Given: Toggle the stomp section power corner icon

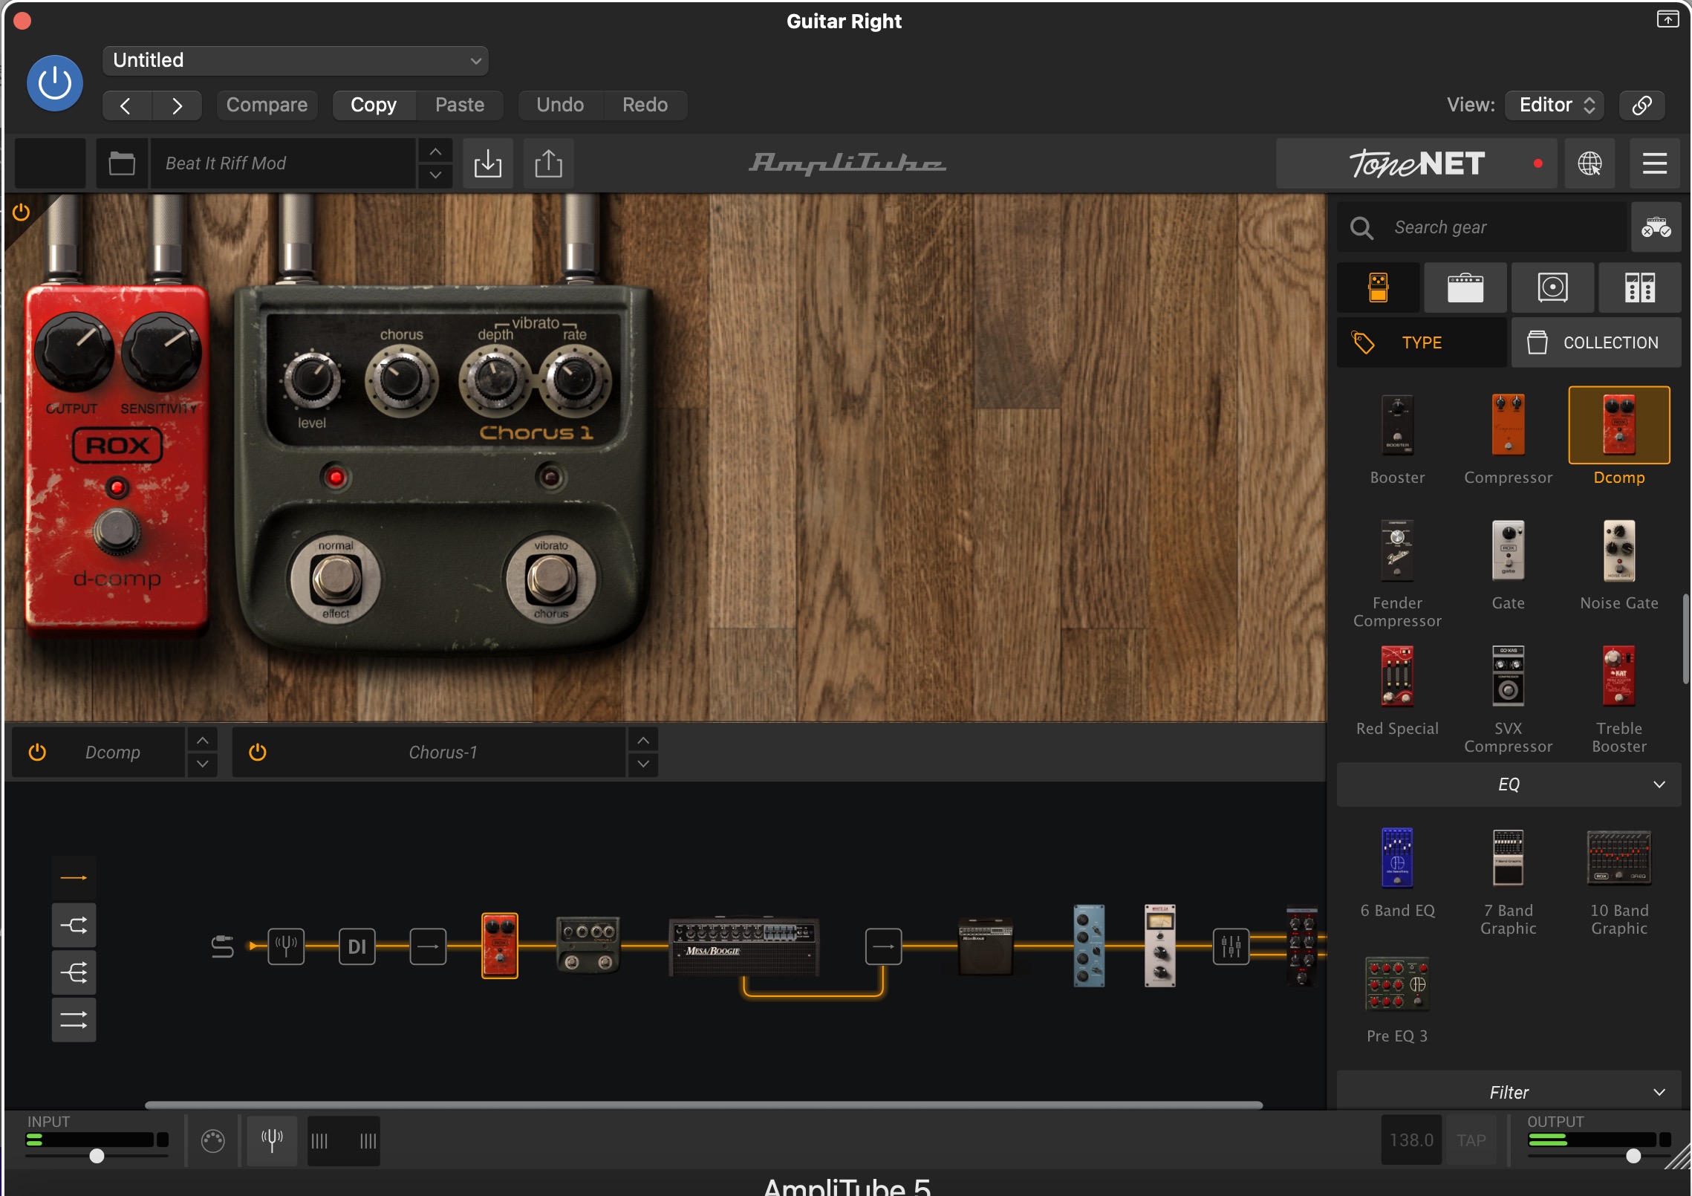Looking at the screenshot, I should (21, 212).
